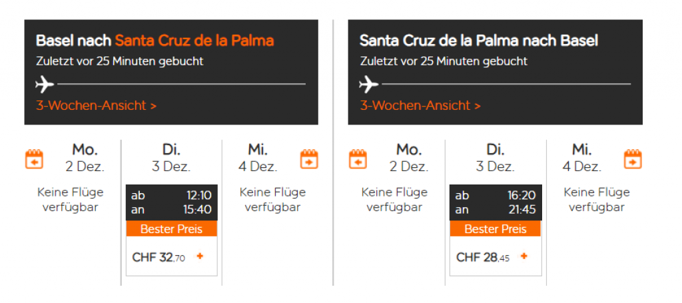The image size is (682, 303).
Task: Choose Mo. 2 Dez. in outbound flight dates
Action: (x=85, y=157)
